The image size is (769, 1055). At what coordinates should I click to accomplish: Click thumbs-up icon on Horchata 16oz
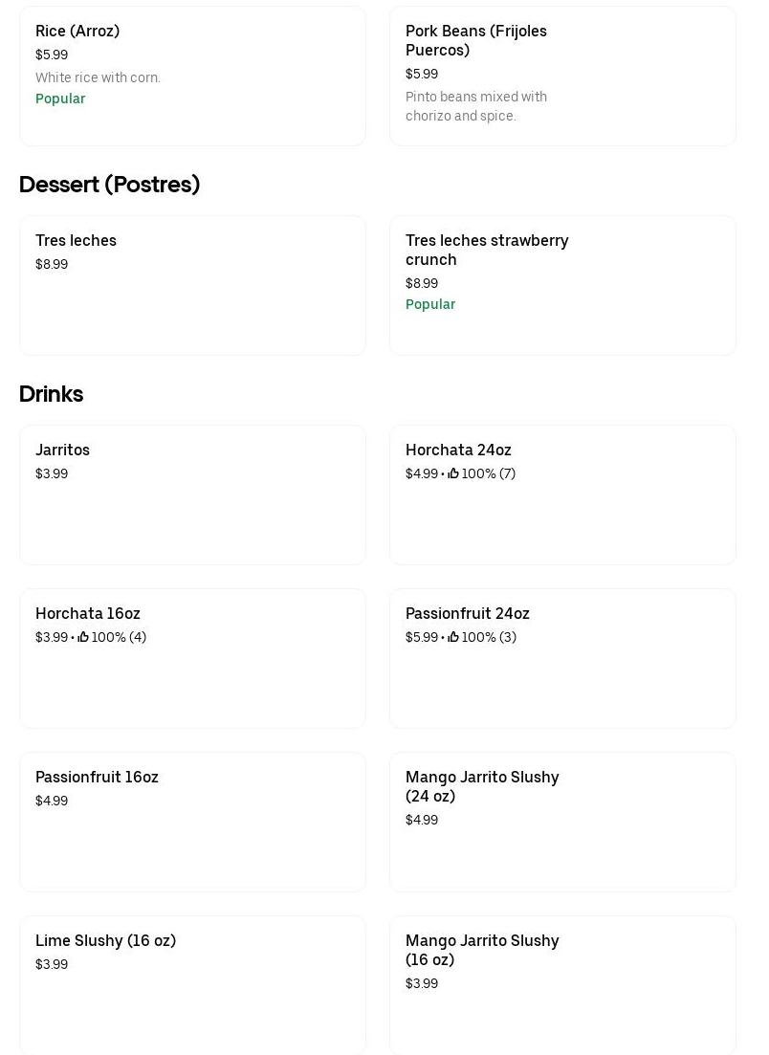83,637
